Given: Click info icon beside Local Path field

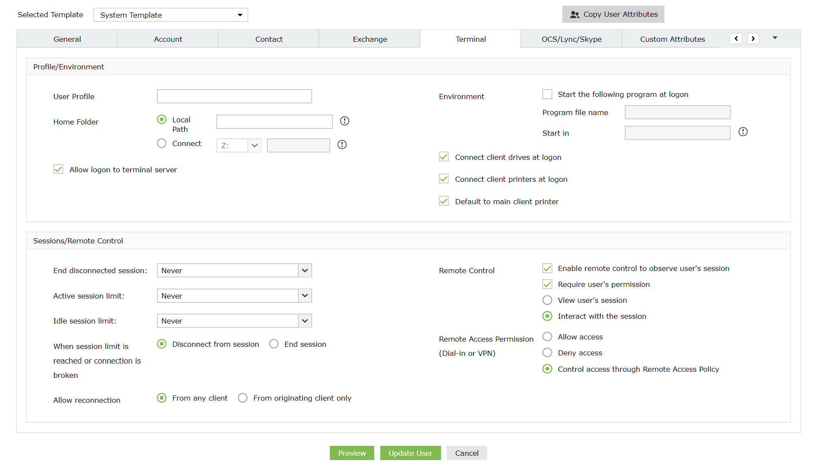Looking at the screenshot, I should coord(344,121).
